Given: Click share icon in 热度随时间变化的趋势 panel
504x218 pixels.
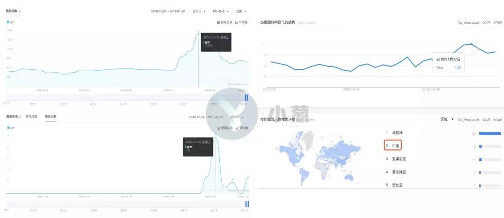Looking at the screenshot, I should 498,22.
